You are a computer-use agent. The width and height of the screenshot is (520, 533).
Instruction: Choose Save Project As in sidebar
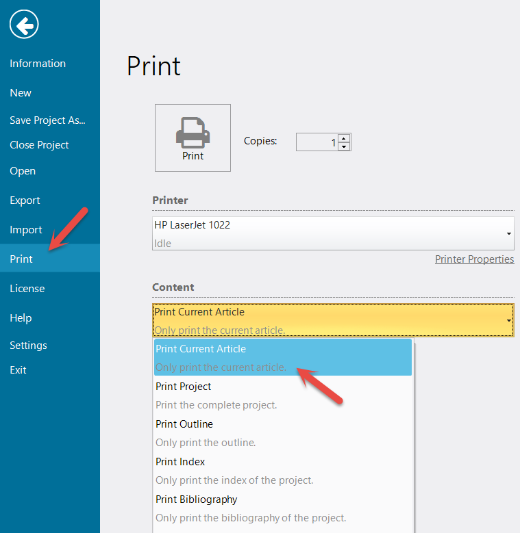coord(47,120)
